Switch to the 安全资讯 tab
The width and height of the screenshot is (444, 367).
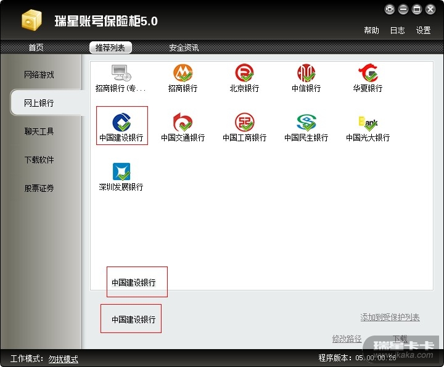184,47
